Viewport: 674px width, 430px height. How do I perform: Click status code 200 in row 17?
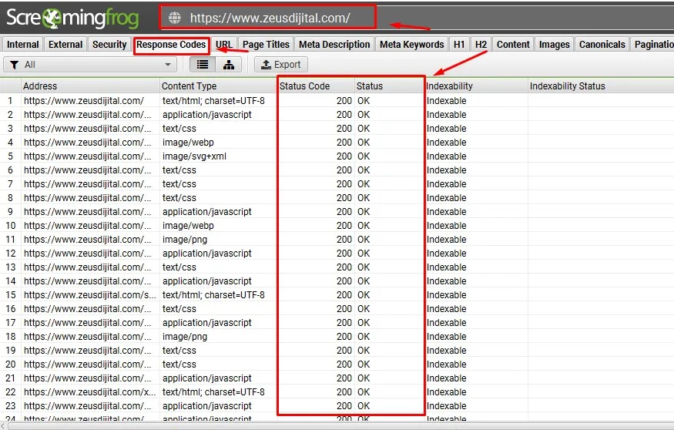coord(344,322)
